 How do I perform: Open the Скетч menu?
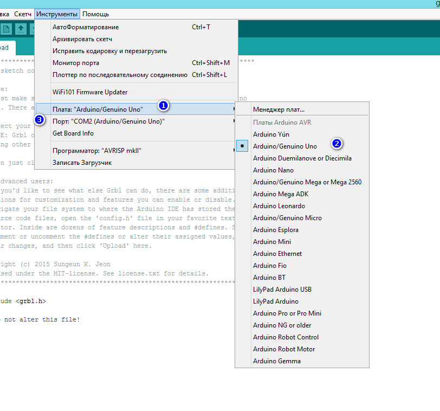[23, 14]
